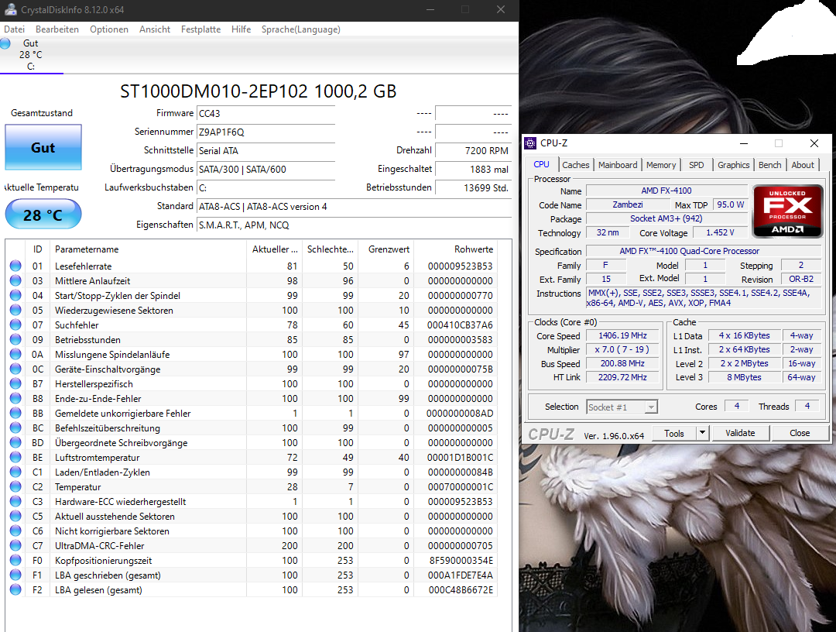836x632 pixels.
Task: Open the Optionen menu
Action: 109,29
